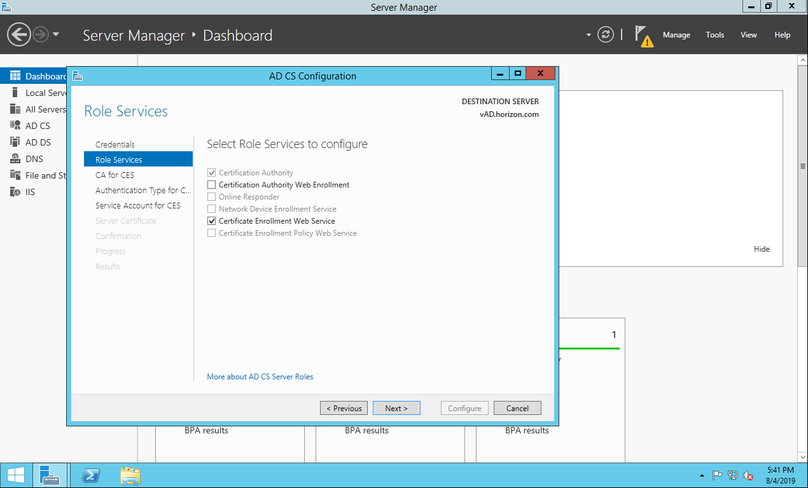This screenshot has width=808, height=488.
Task: Click the Server Manager back arrow icon
Action: (19, 34)
